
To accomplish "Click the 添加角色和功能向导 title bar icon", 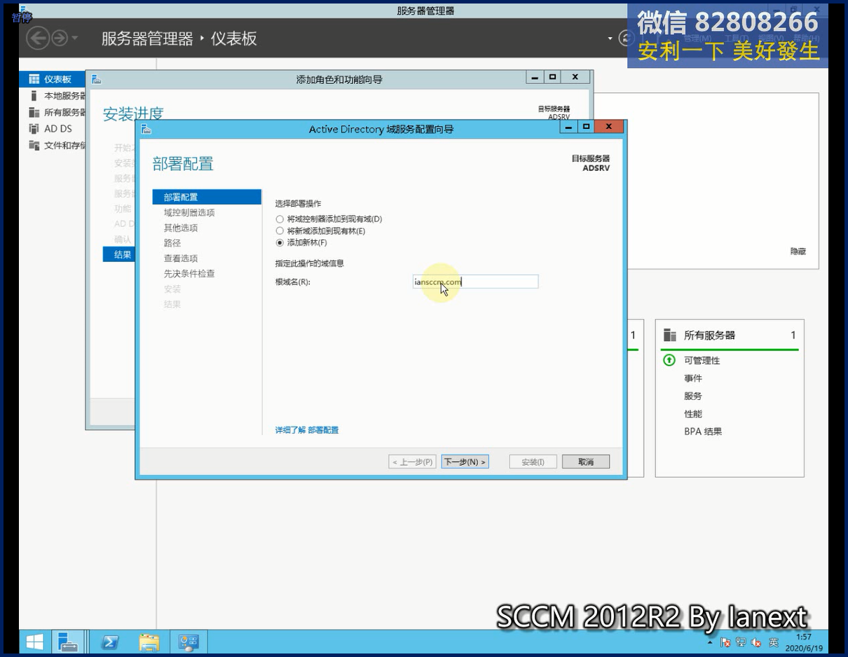I will (97, 79).
